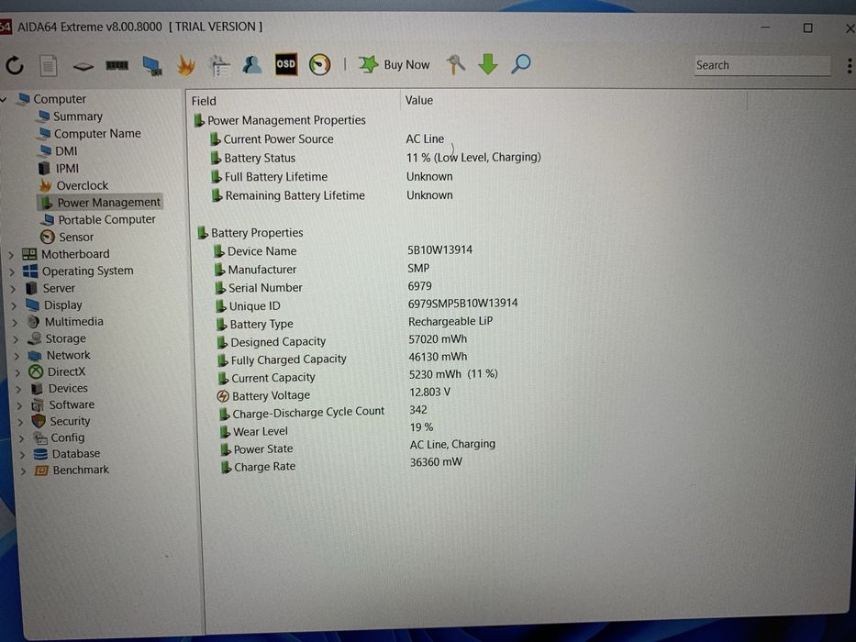856x642 pixels.
Task: Click the green download update arrow
Action: tap(488, 64)
